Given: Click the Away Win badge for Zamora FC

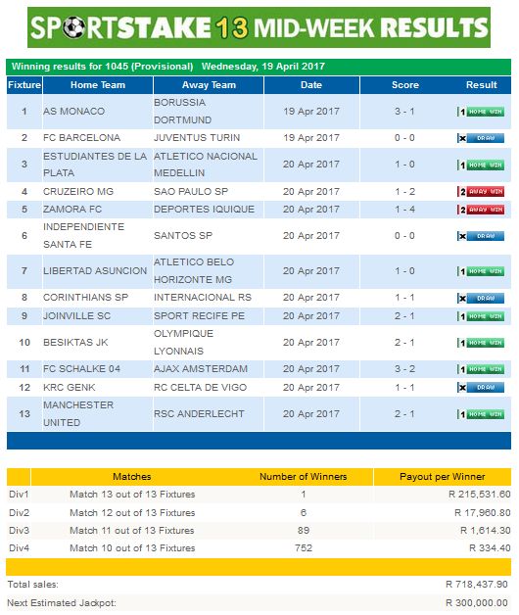Looking at the screenshot, I should pyautogui.click(x=481, y=210).
